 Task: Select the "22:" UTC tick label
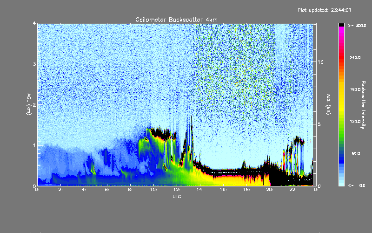tap(293, 190)
